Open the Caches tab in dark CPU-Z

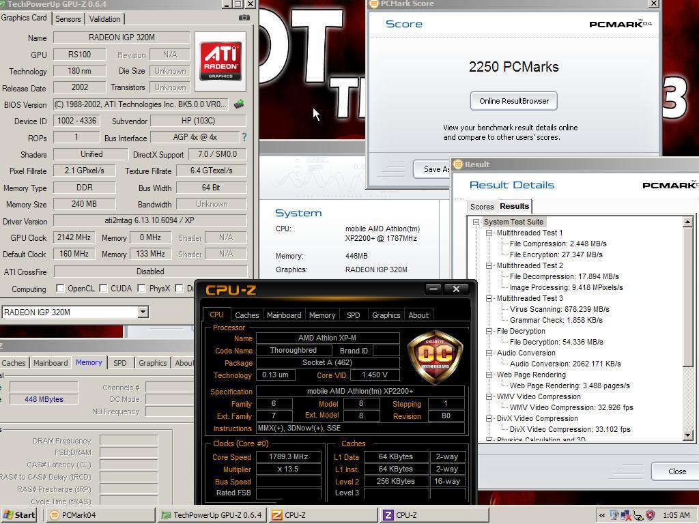(x=246, y=315)
